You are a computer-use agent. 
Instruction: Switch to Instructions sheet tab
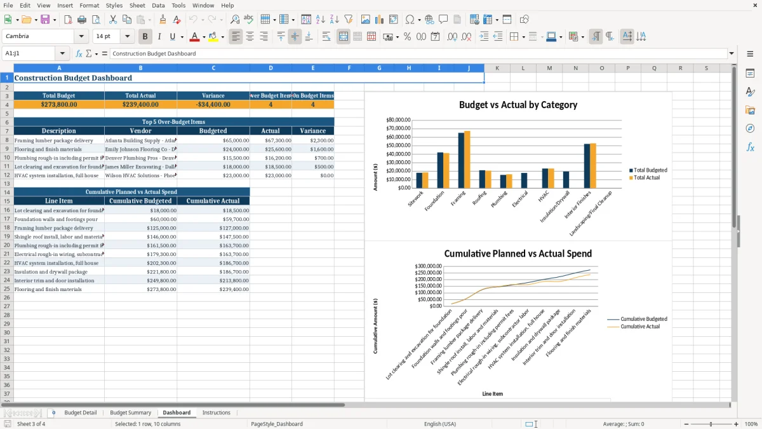pos(217,412)
